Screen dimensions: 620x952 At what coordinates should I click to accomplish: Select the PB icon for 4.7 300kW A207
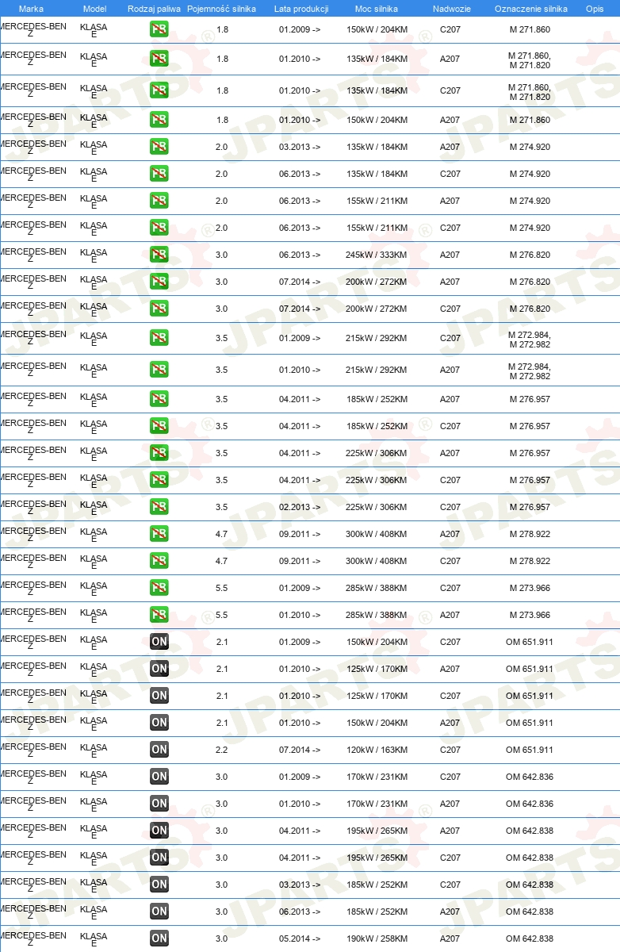(159, 534)
